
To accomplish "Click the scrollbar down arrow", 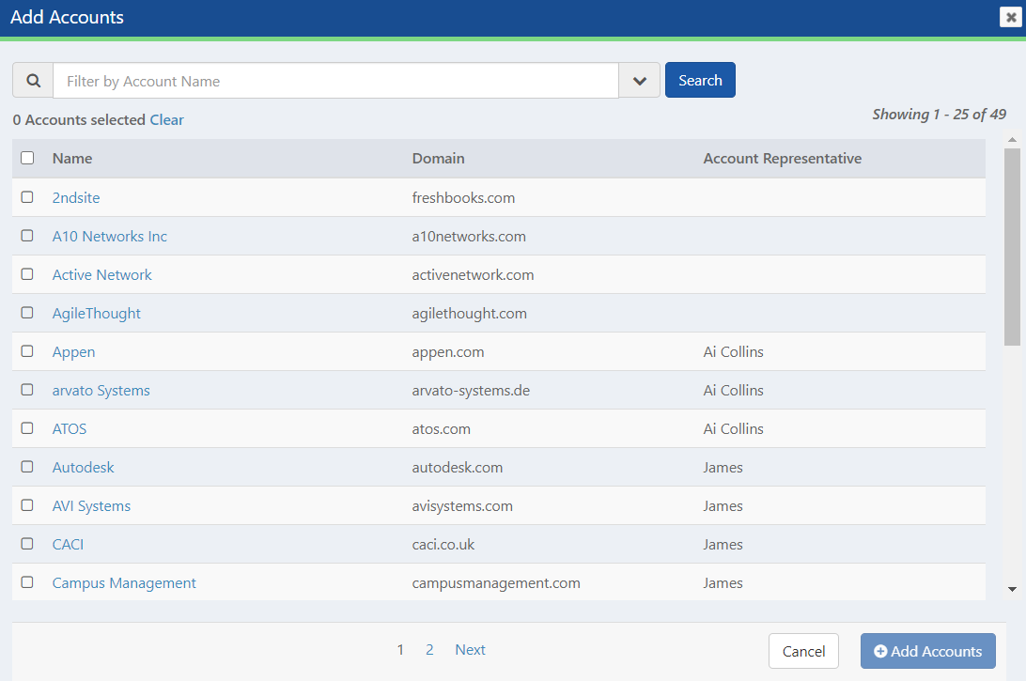I will click(x=1012, y=589).
